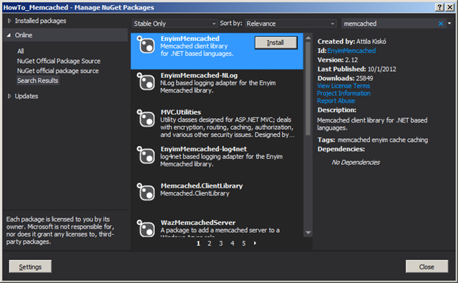
Task: Click into the memcached search field
Action: [389, 24]
